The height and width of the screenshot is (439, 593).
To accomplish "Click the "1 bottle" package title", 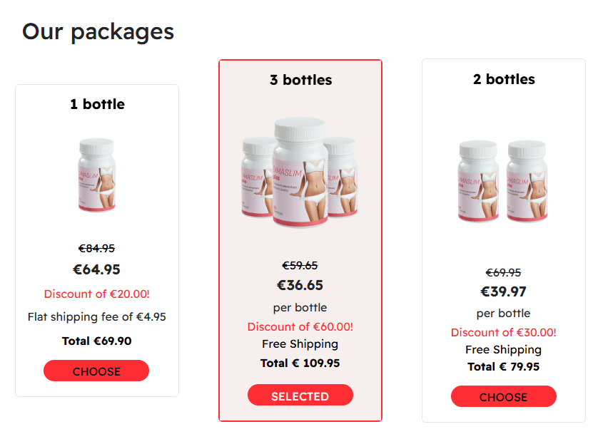I will 97,104.
